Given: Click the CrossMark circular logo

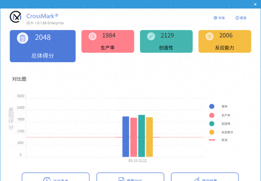Looking at the screenshot, I should 16,17.
